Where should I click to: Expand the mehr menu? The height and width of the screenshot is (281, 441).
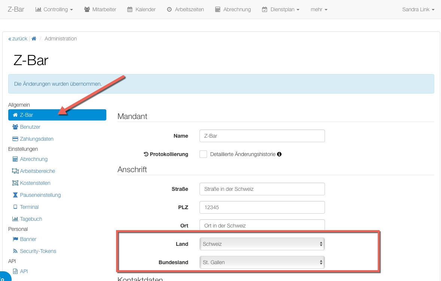(x=319, y=9)
